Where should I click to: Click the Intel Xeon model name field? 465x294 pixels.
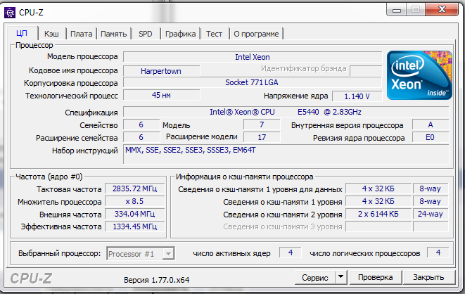[253, 57]
